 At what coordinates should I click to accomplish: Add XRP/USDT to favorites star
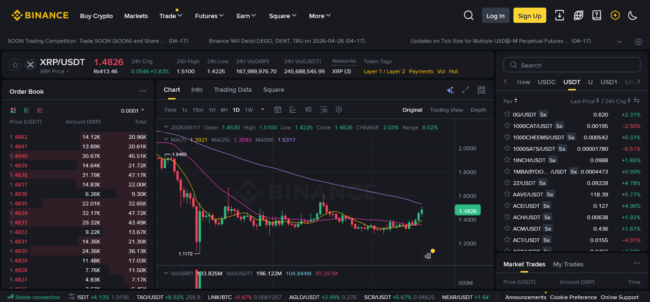tap(15, 65)
